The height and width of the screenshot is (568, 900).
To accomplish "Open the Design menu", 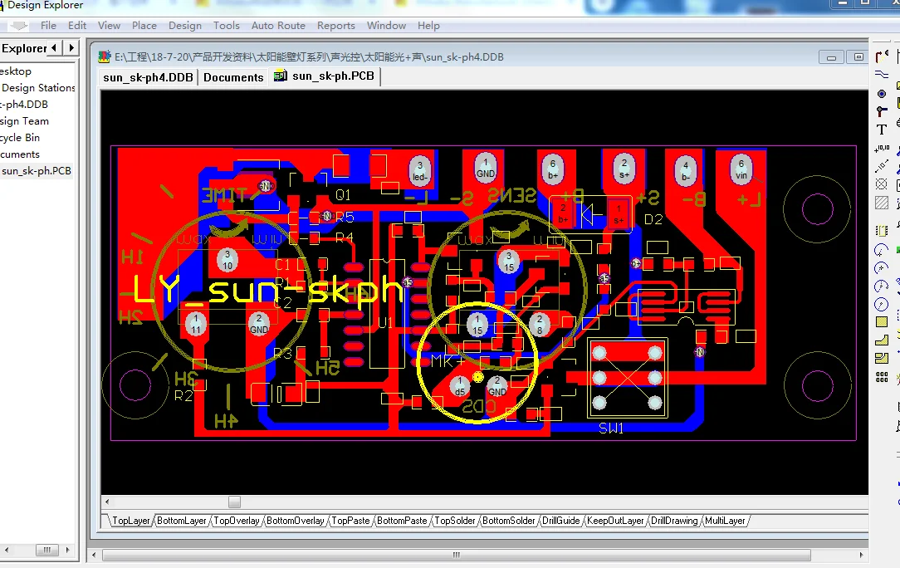I will [184, 26].
